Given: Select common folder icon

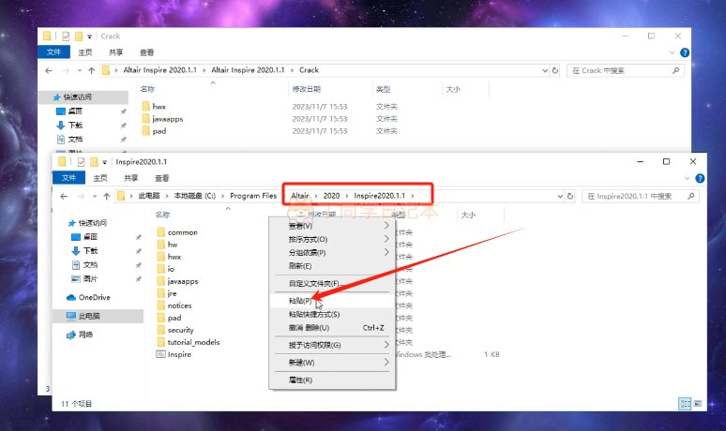Looking at the screenshot, I should (x=160, y=232).
